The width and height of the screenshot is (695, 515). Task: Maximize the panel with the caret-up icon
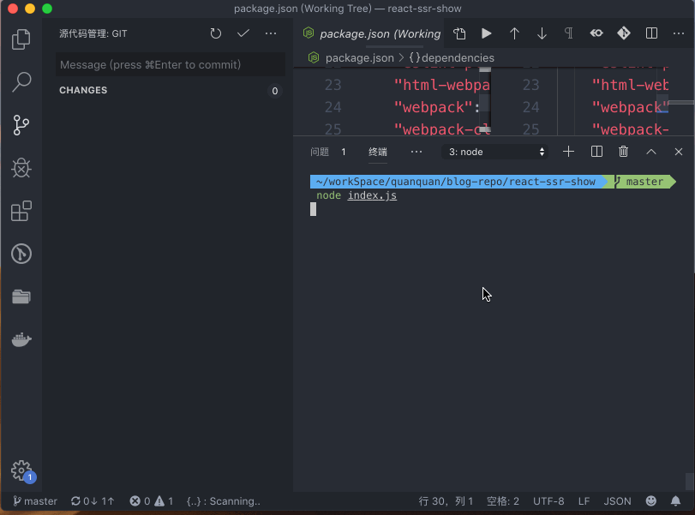[x=651, y=152]
